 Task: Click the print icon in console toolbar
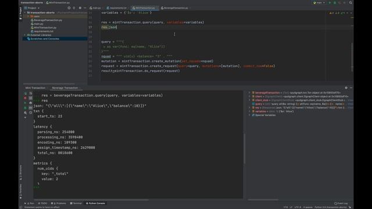(31, 103)
